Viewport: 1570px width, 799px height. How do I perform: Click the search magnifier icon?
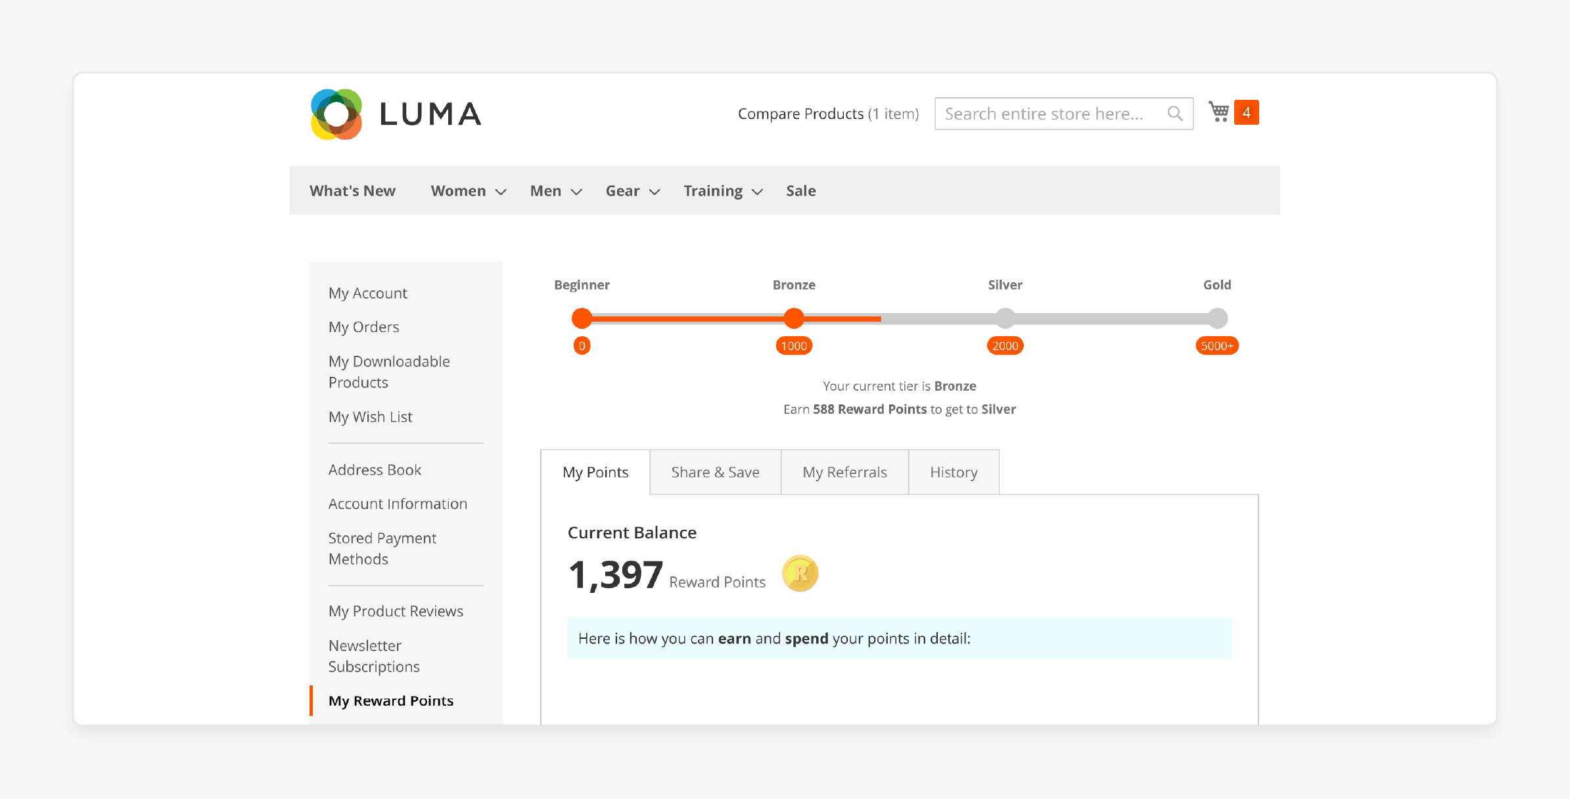coord(1176,113)
